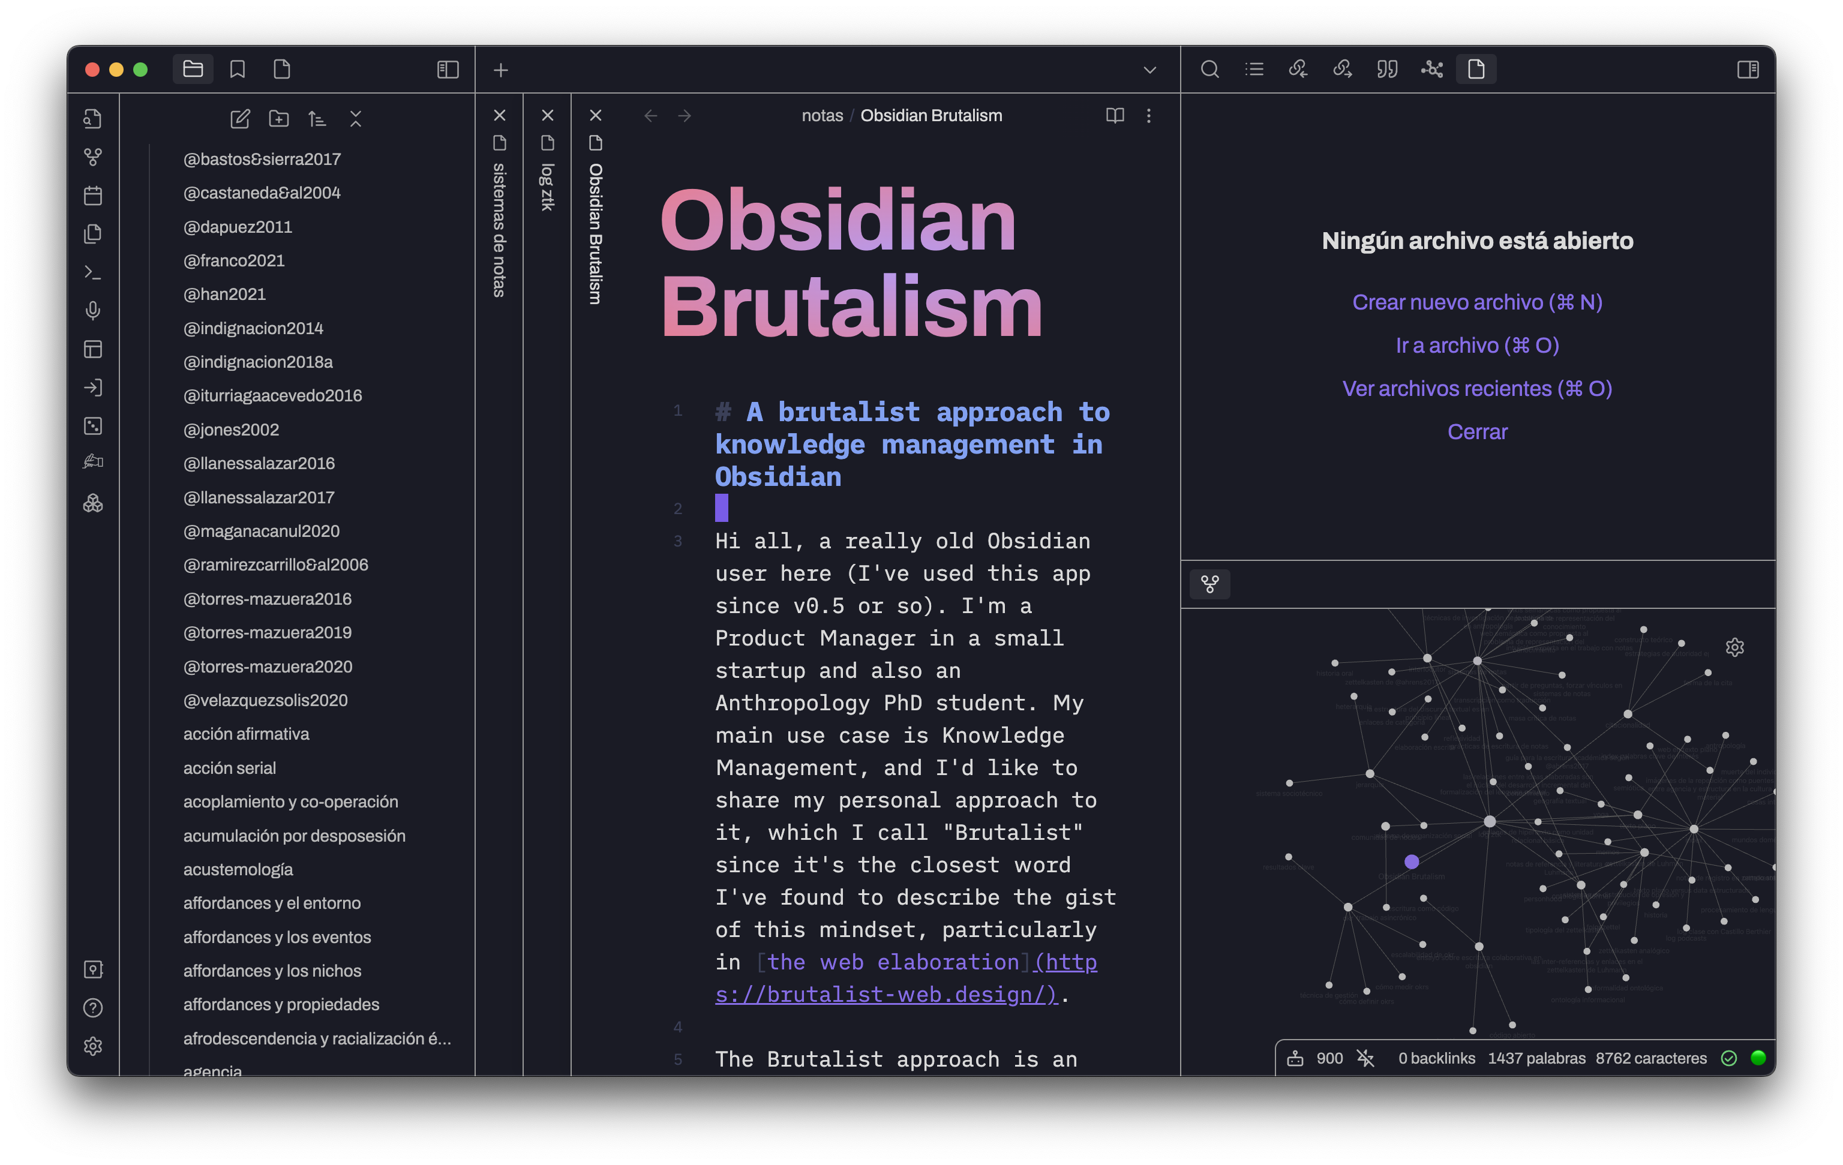Click the 'Cerrar' link
The width and height of the screenshot is (1843, 1165).
point(1476,432)
